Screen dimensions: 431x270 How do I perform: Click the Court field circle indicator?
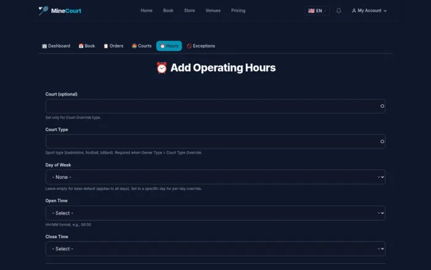(x=382, y=106)
